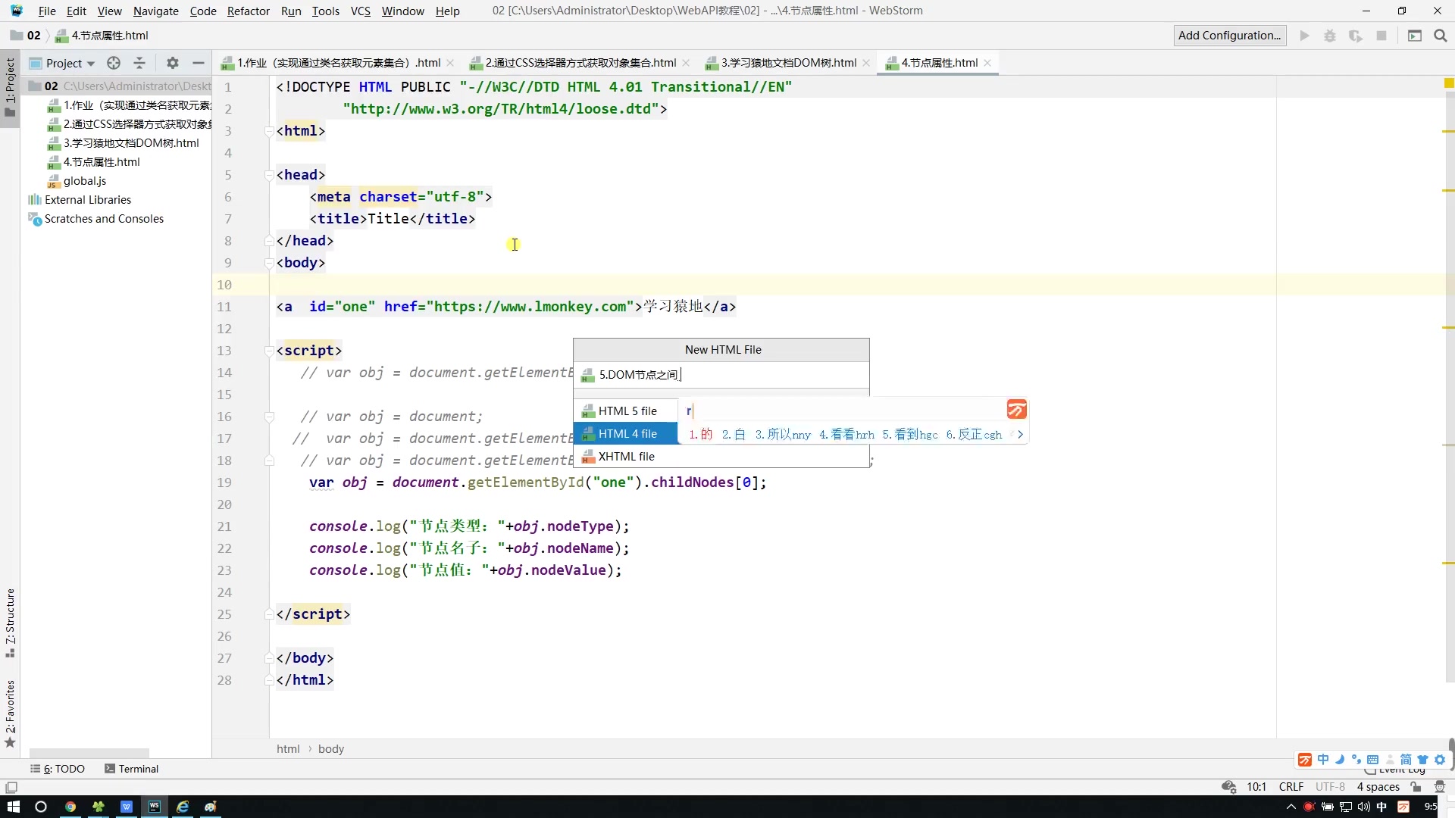Select HTML 5 file template option
Viewport: 1455px width, 818px height.
coord(627,411)
